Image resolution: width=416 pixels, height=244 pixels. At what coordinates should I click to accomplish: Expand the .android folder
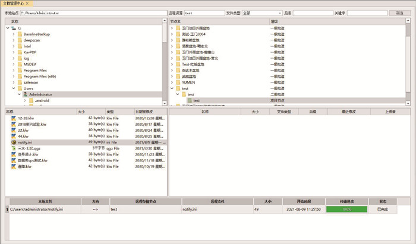coord(25,100)
